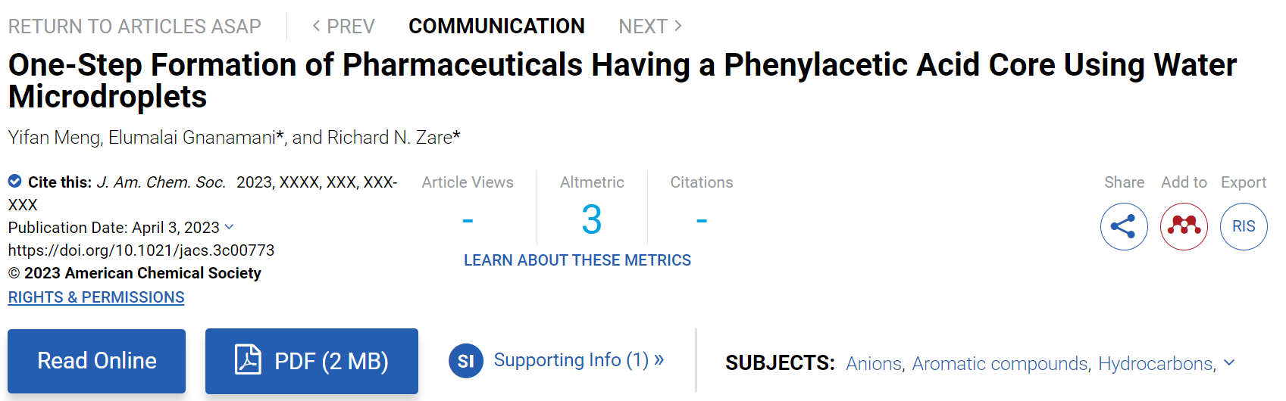Viewport: 1286px width, 401px height.
Task: Expand the Publication Date dropdown arrow
Action: click(230, 227)
